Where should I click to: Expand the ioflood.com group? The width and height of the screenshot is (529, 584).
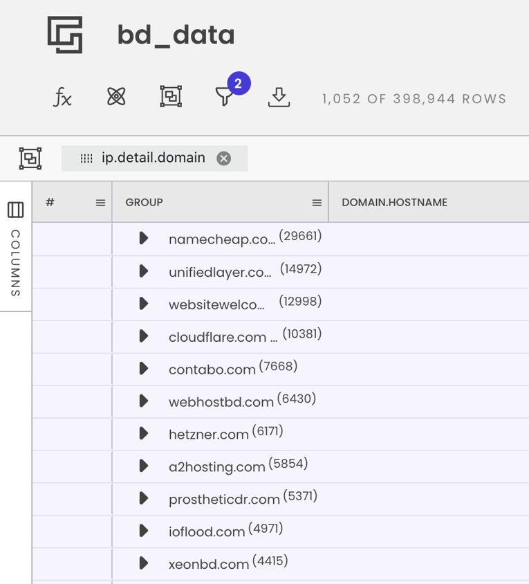point(144,530)
